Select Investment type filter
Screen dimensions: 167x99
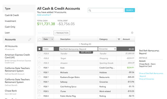click(10, 21)
